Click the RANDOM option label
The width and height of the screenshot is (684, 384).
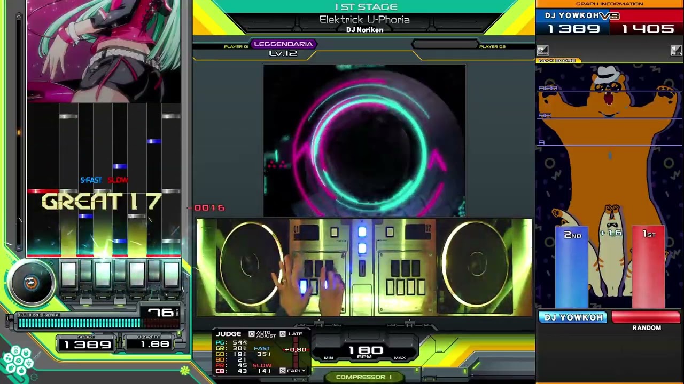coord(647,328)
